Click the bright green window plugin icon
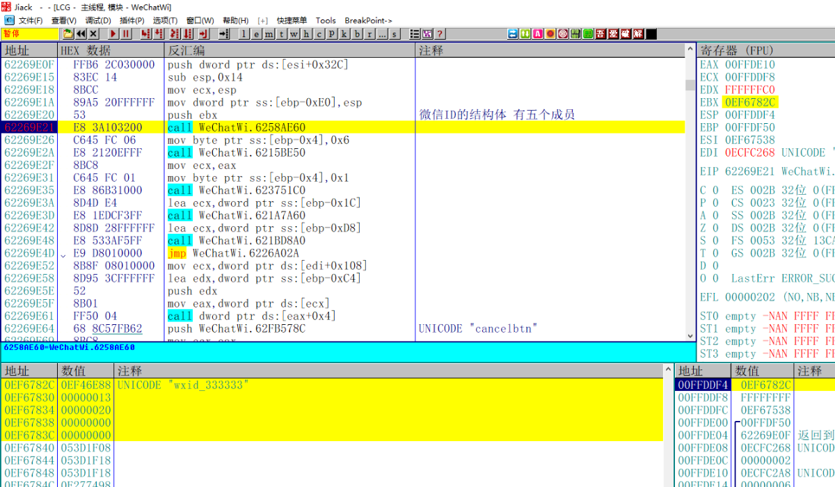The height and width of the screenshot is (487, 835). [587, 33]
